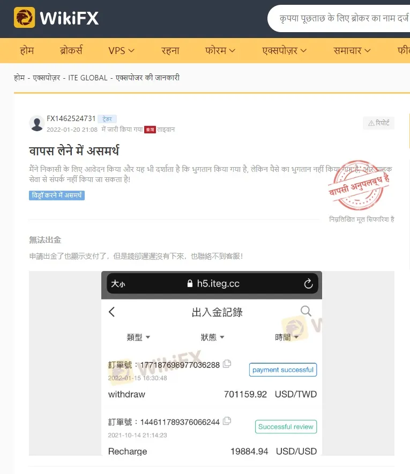Click the 2022-01-20 21:08 post date
The width and height of the screenshot is (410, 474).
[x=72, y=130]
